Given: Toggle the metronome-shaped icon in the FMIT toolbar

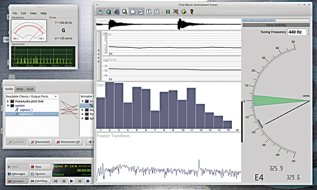Looking at the screenshot, I should [x=108, y=12].
